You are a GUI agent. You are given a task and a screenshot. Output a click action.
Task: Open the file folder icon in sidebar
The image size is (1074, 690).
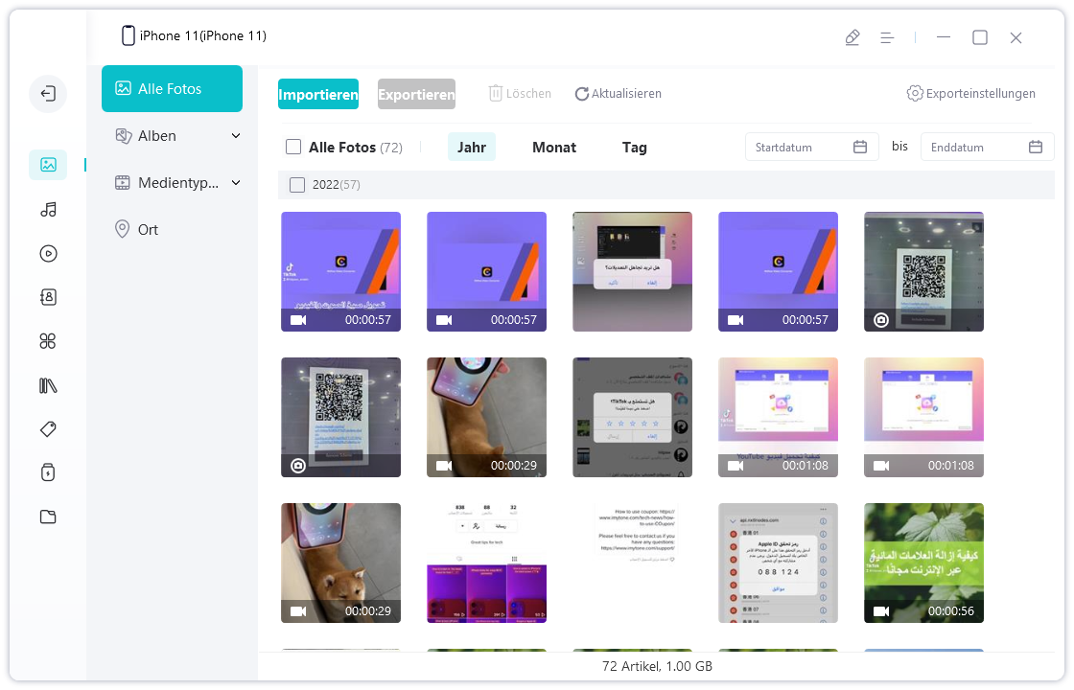[48, 517]
